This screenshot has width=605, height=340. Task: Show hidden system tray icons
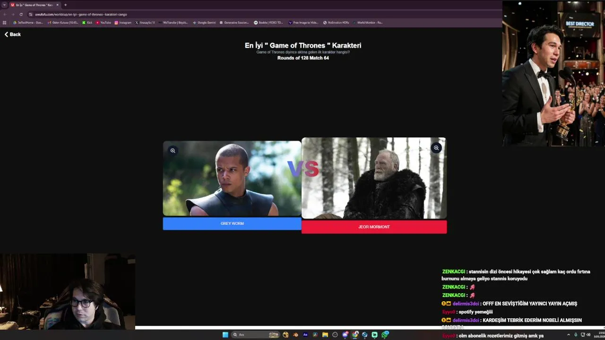[x=569, y=334]
